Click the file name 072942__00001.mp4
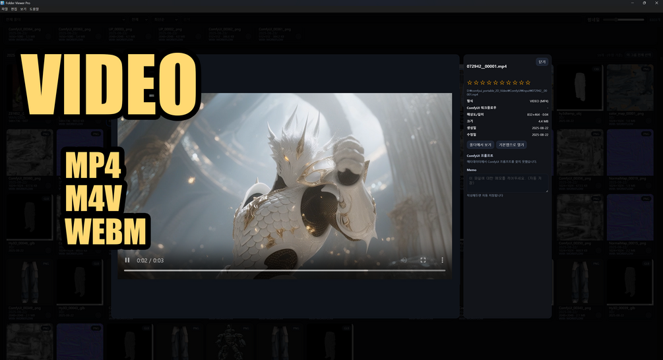The height and width of the screenshot is (360, 663). pos(487,67)
